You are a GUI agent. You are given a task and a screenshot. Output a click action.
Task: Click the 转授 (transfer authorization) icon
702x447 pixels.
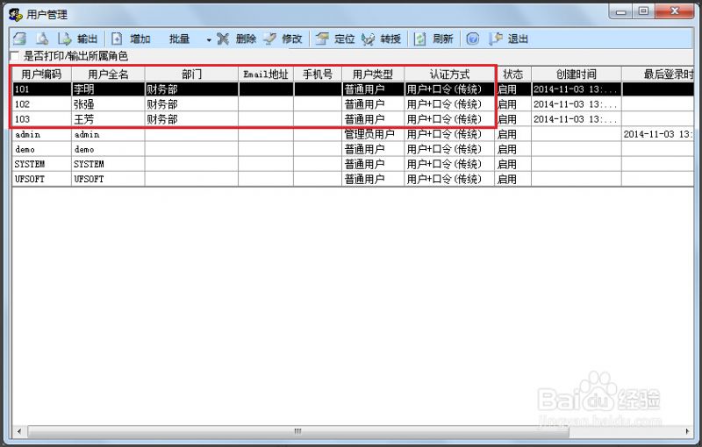369,39
